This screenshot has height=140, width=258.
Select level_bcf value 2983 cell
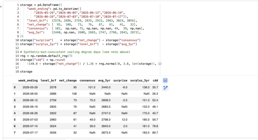53,120
